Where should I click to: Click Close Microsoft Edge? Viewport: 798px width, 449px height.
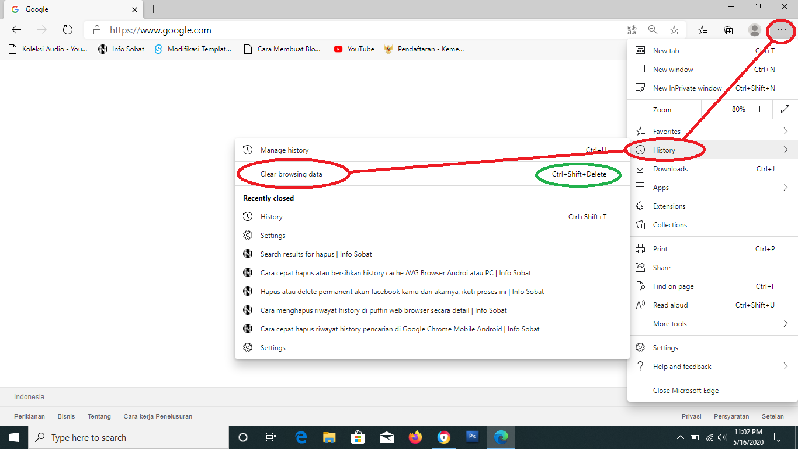[712, 391]
